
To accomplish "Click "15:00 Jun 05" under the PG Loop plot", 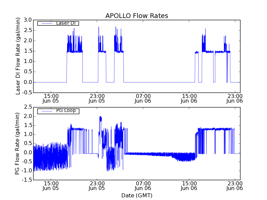I will coord(51,186).
